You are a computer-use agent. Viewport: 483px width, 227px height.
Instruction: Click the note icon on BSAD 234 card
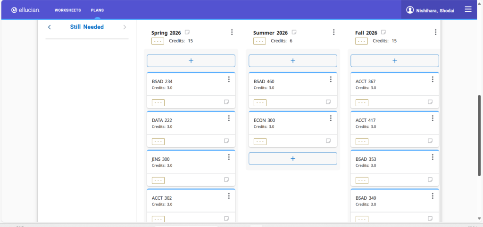click(x=226, y=102)
